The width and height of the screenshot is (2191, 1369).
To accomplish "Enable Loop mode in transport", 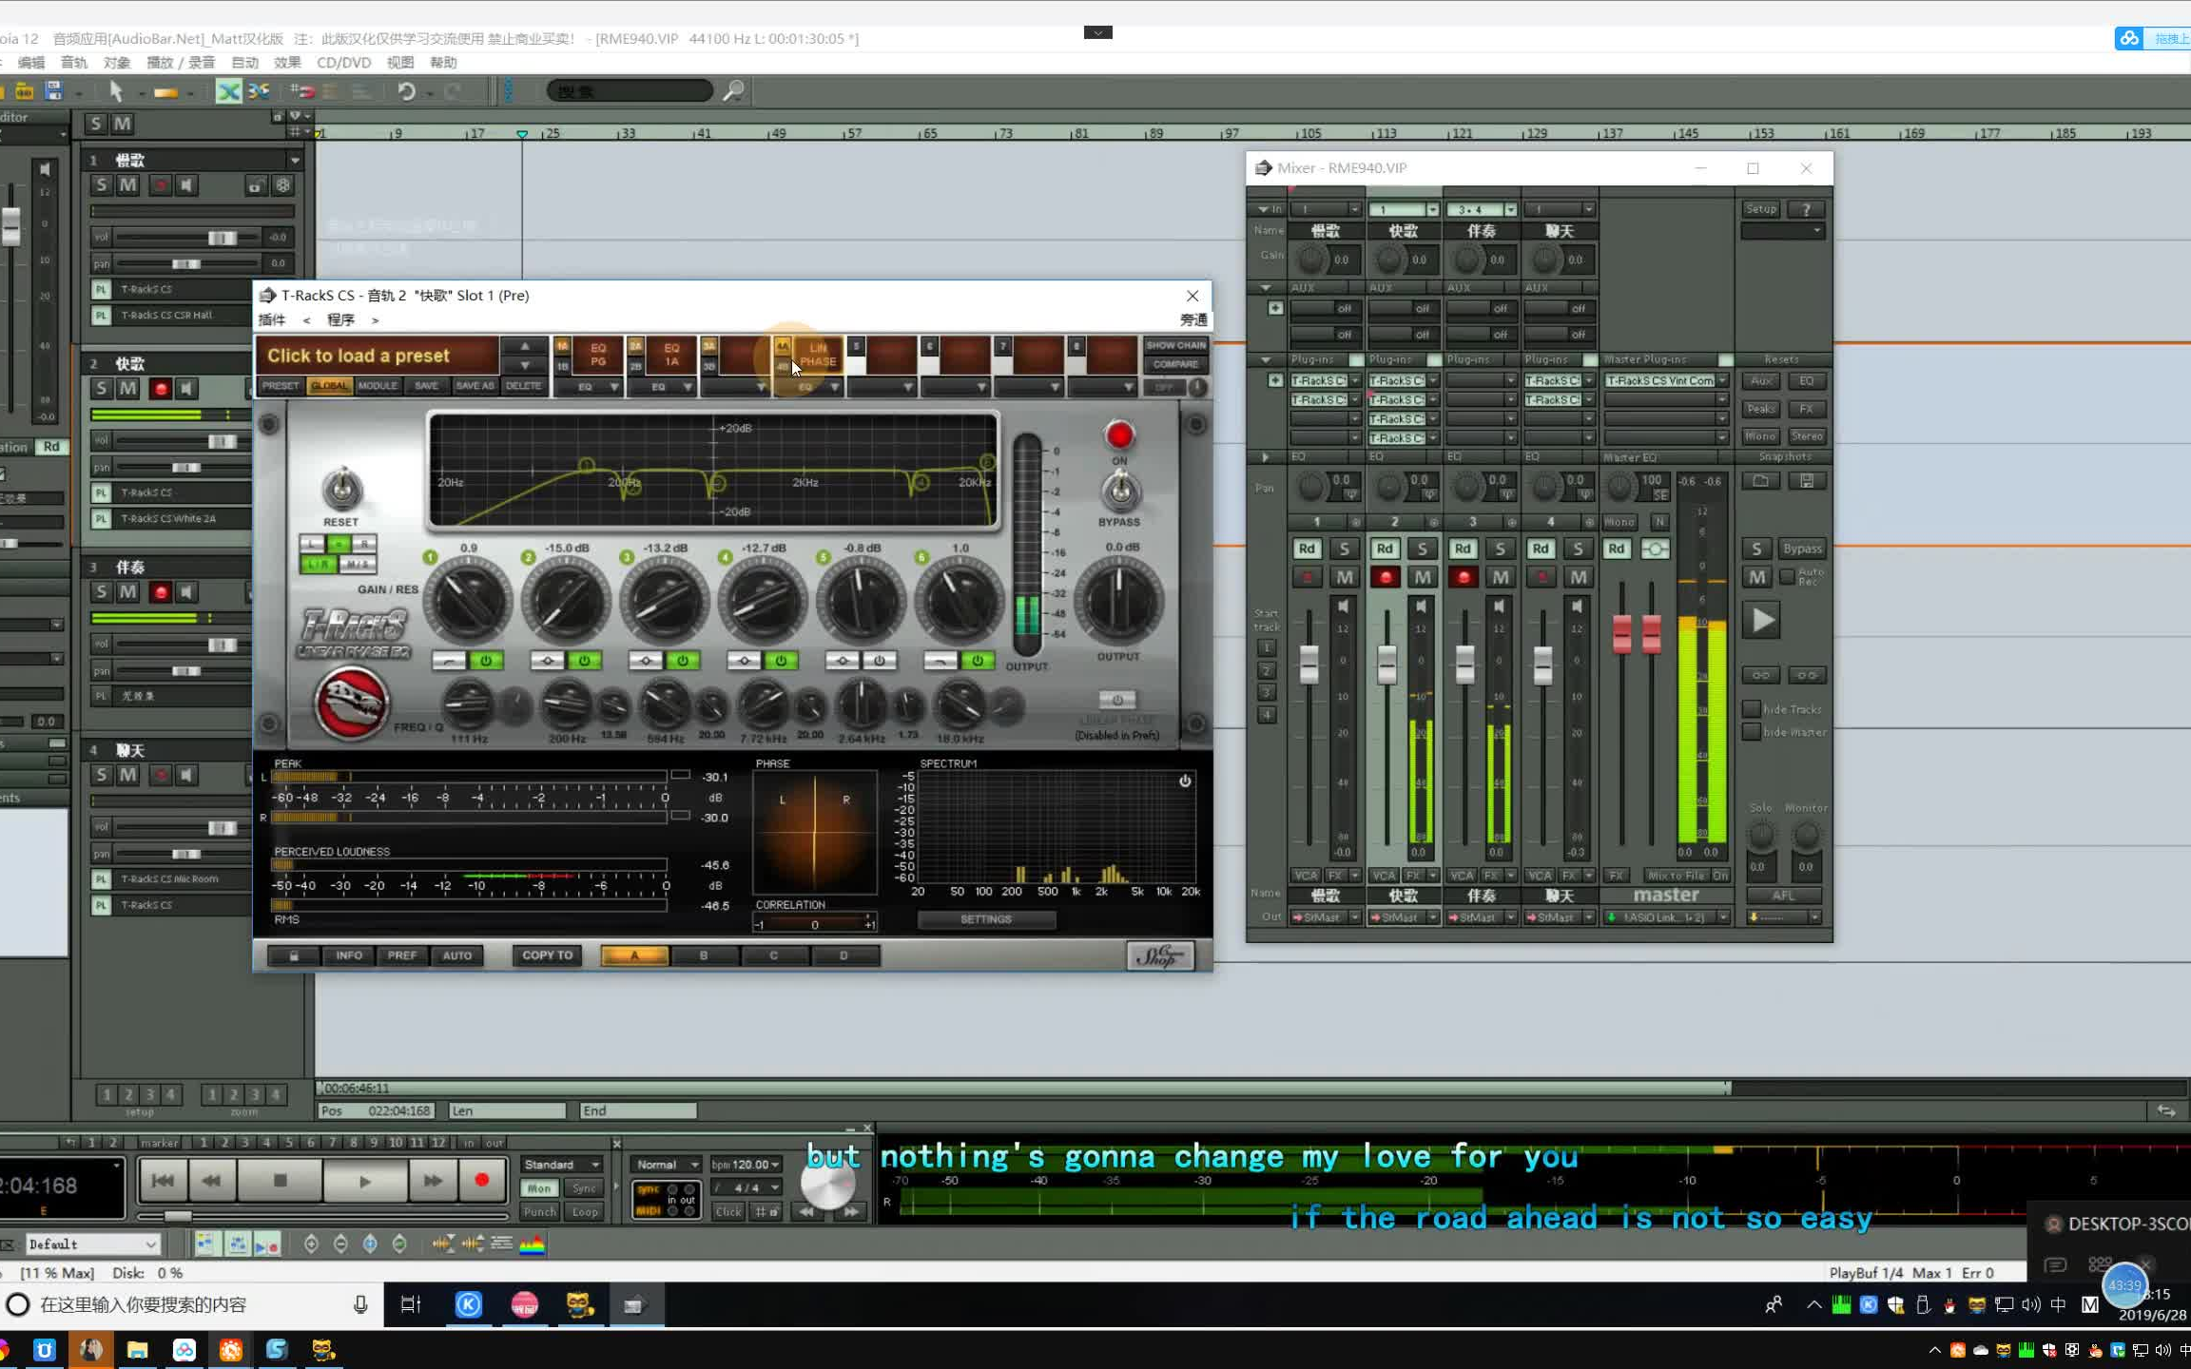I will pyautogui.click(x=585, y=1212).
